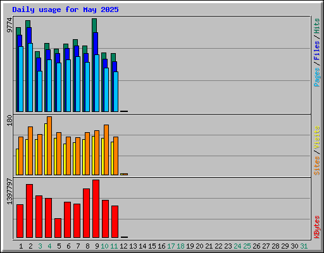Select the orange Sites bar for day 10

pos(106,150)
